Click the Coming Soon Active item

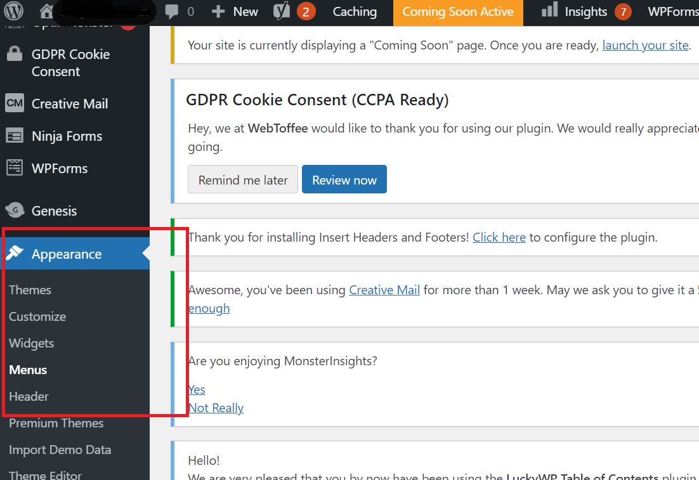tap(458, 11)
